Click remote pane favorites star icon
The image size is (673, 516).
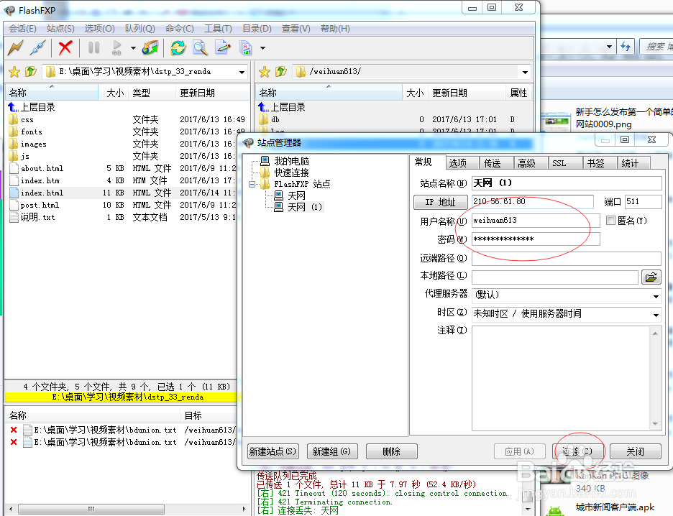265,72
